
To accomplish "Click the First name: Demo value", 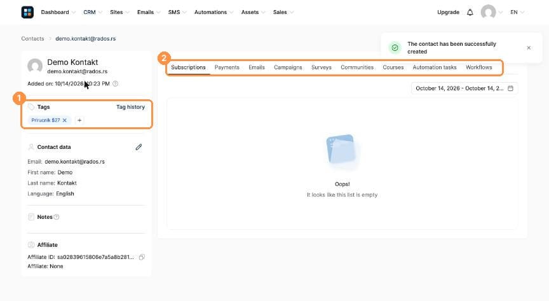I will 65,172.
